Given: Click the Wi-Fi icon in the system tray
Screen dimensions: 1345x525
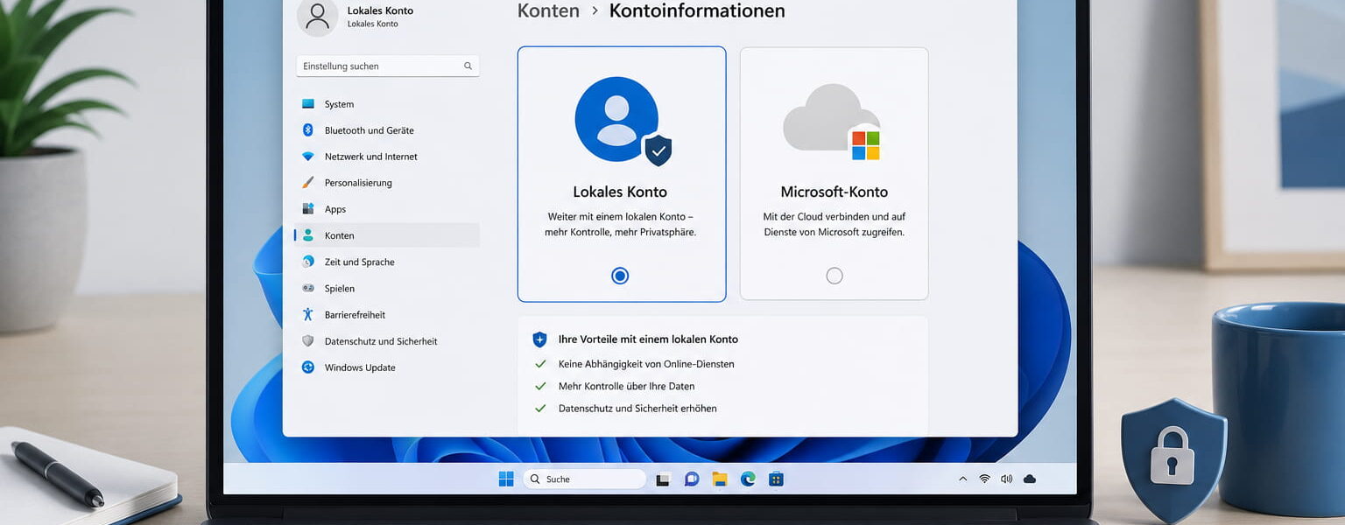Looking at the screenshot, I should click(984, 479).
